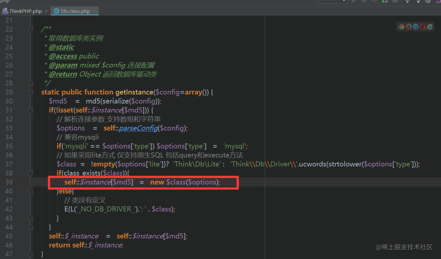Click the strtolower function call
The height and width of the screenshot is (259, 441).
tap(344, 164)
